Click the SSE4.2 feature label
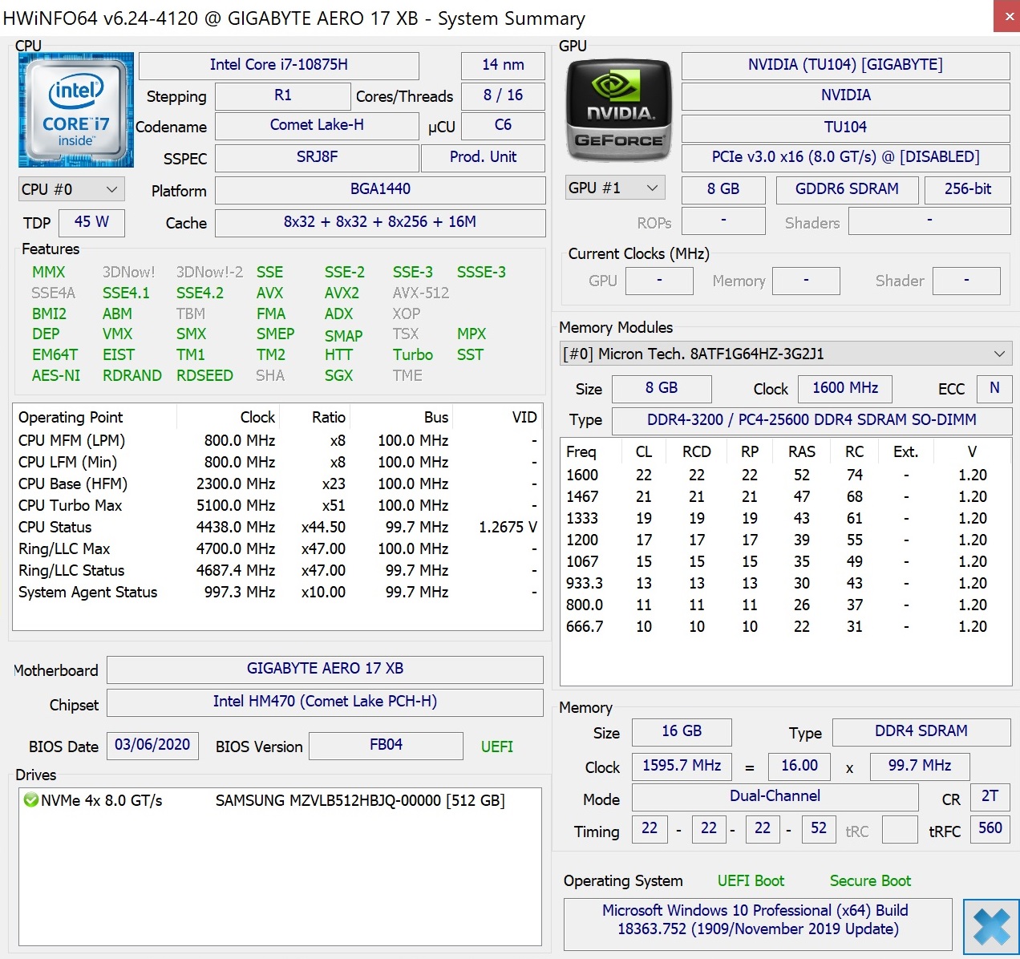Image resolution: width=1020 pixels, height=959 pixels. click(x=200, y=293)
